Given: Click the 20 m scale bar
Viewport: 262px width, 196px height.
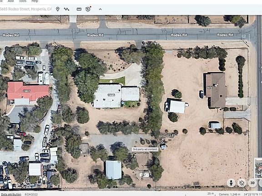Looking at the screenshot, I should [211, 194].
